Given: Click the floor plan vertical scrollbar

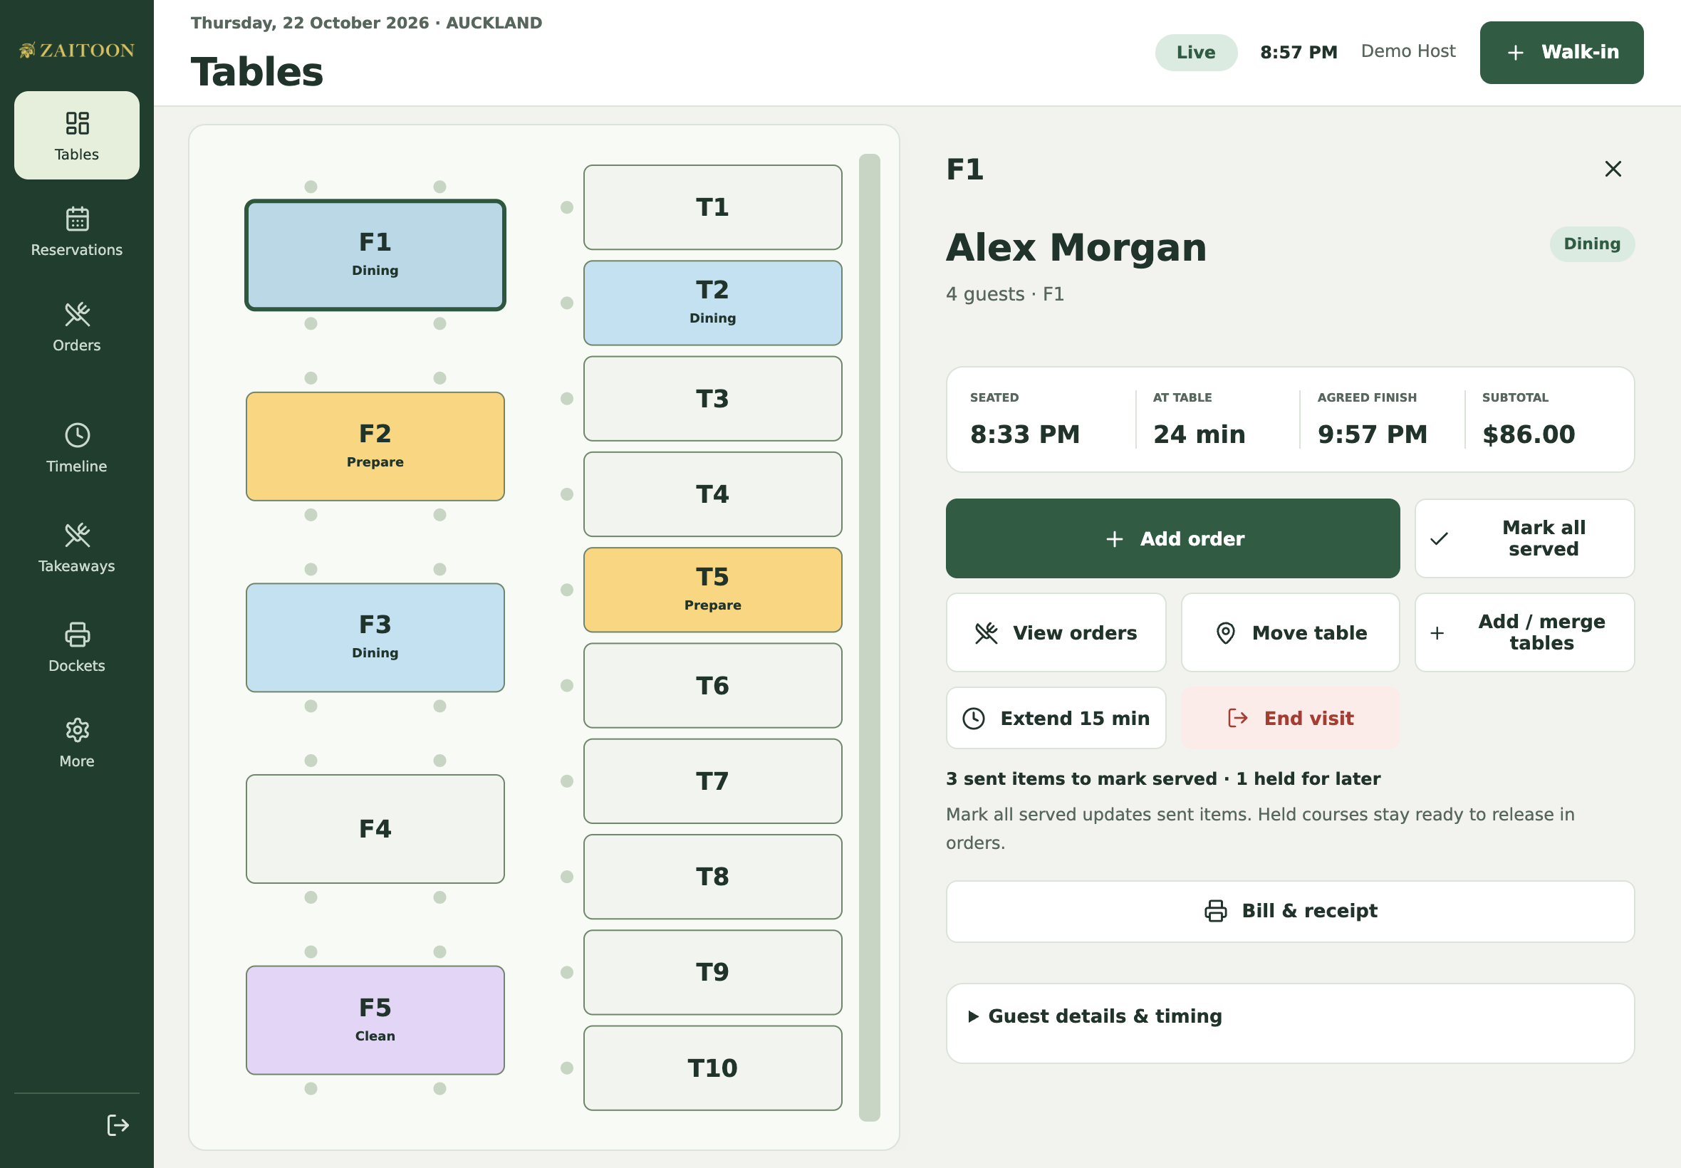Looking at the screenshot, I should pos(869,637).
